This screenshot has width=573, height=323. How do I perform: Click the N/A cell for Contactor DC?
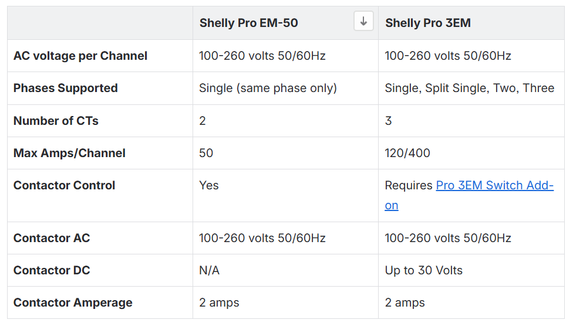coord(209,271)
